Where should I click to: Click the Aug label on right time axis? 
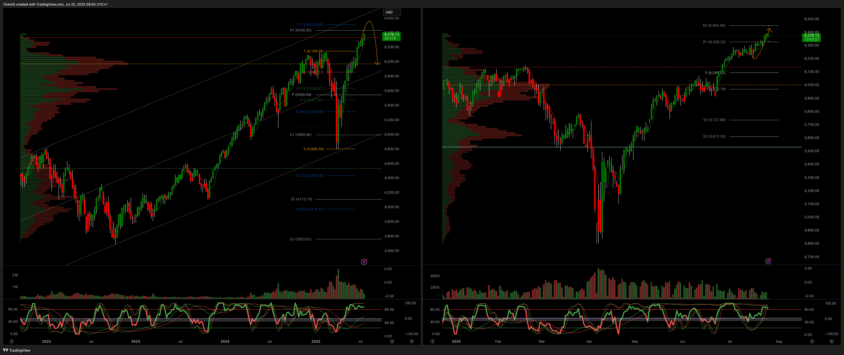pyautogui.click(x=779, y=341)
